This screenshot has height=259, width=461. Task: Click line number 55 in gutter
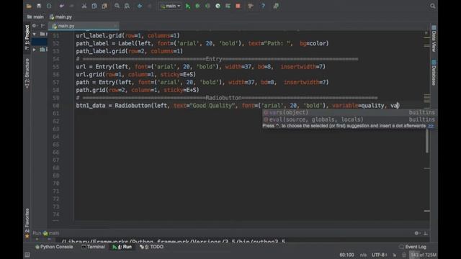pyautogui.click(x=56, y=67)
